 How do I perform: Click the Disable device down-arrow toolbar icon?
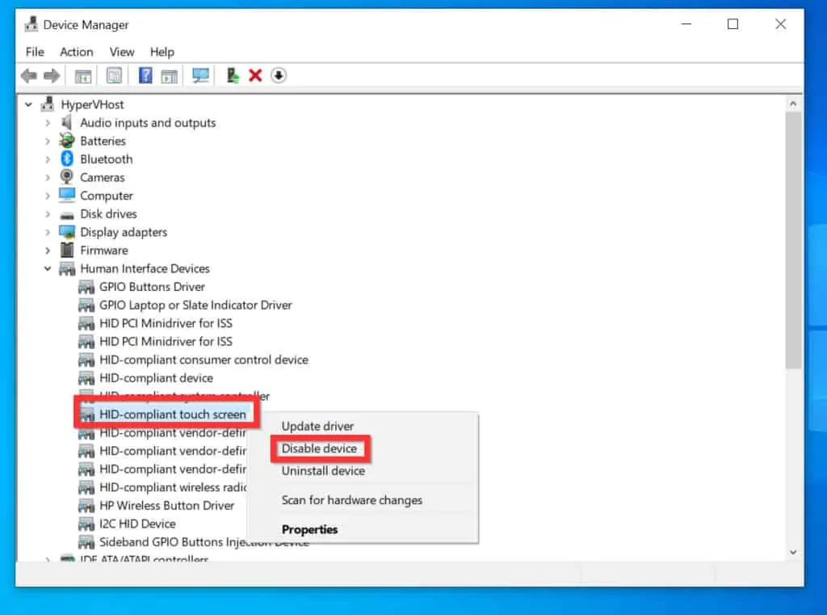pos(279,75)
